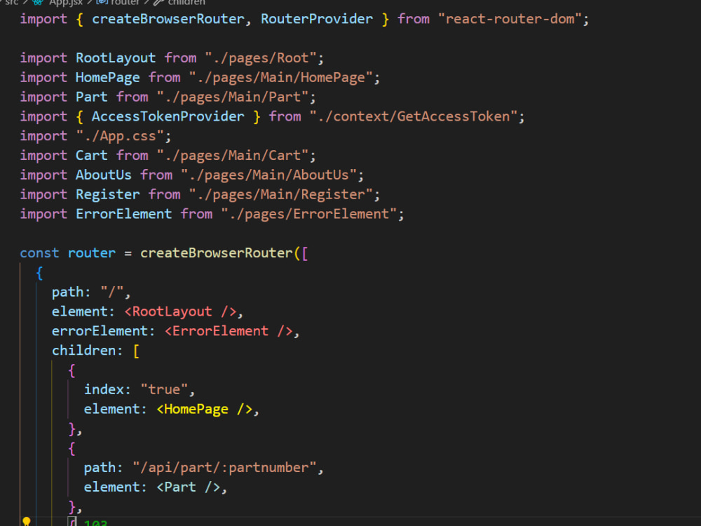
Task: Click the "errorElement:" property key
Action: (x=103, y=331)
